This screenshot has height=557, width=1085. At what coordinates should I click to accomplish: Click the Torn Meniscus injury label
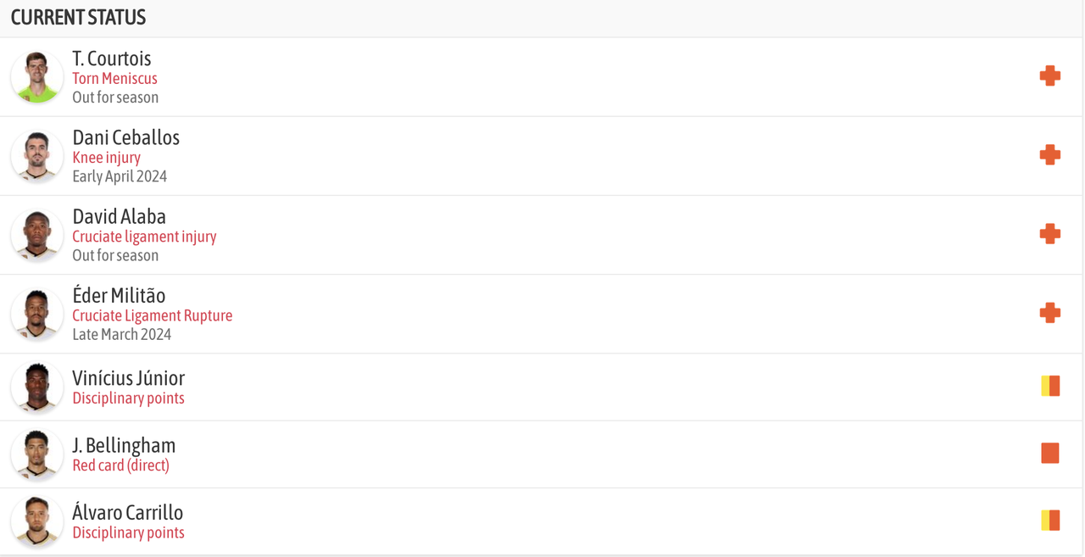(114, 79)
